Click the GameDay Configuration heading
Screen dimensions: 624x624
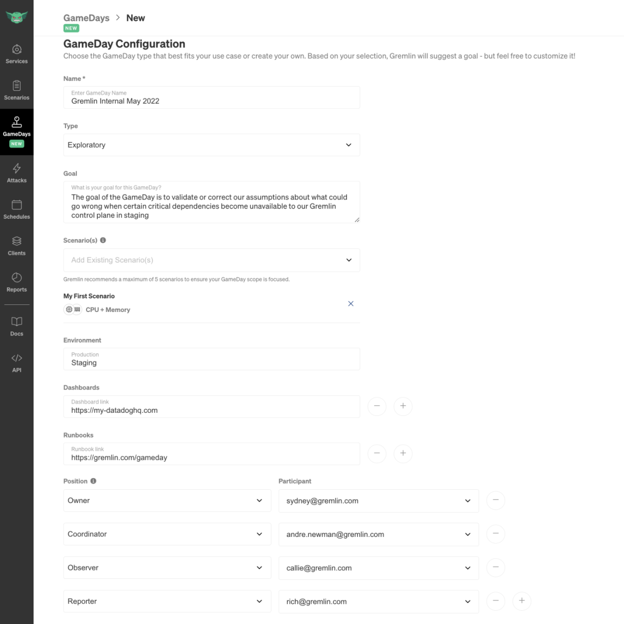pos(124,44)
